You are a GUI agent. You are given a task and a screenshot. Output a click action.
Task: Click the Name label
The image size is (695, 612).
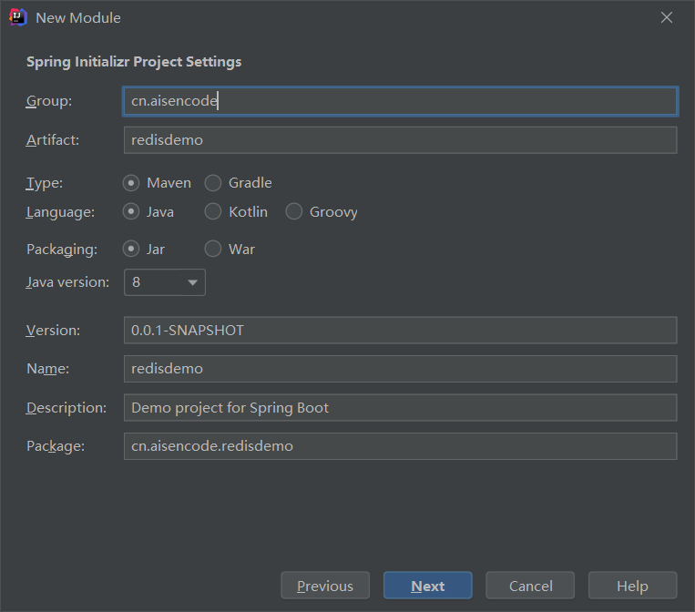click(48, 369)
